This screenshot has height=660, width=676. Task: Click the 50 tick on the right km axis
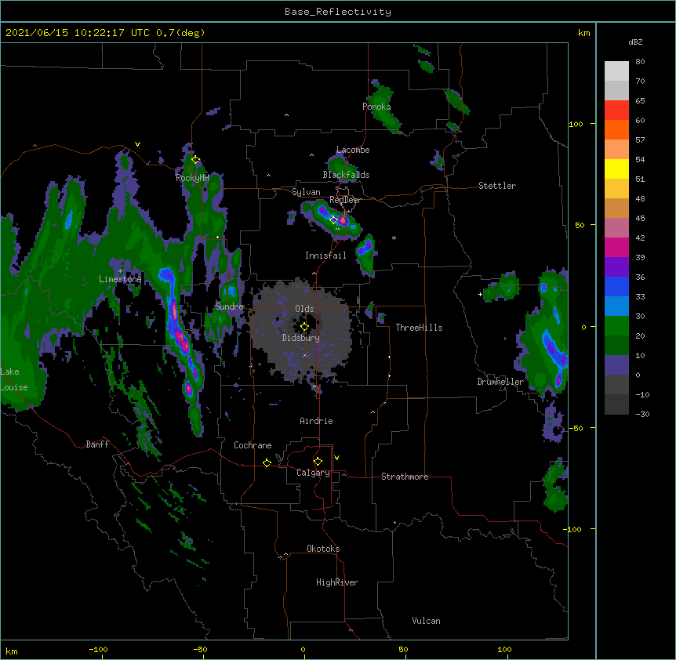click(580, 225)
